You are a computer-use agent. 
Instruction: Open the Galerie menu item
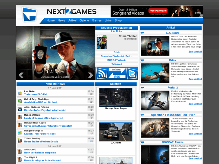coord(84,20)
